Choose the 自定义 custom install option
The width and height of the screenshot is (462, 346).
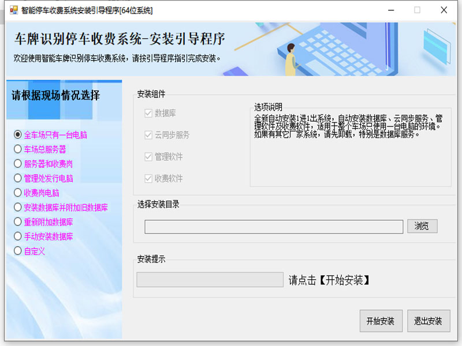[18, 251]
